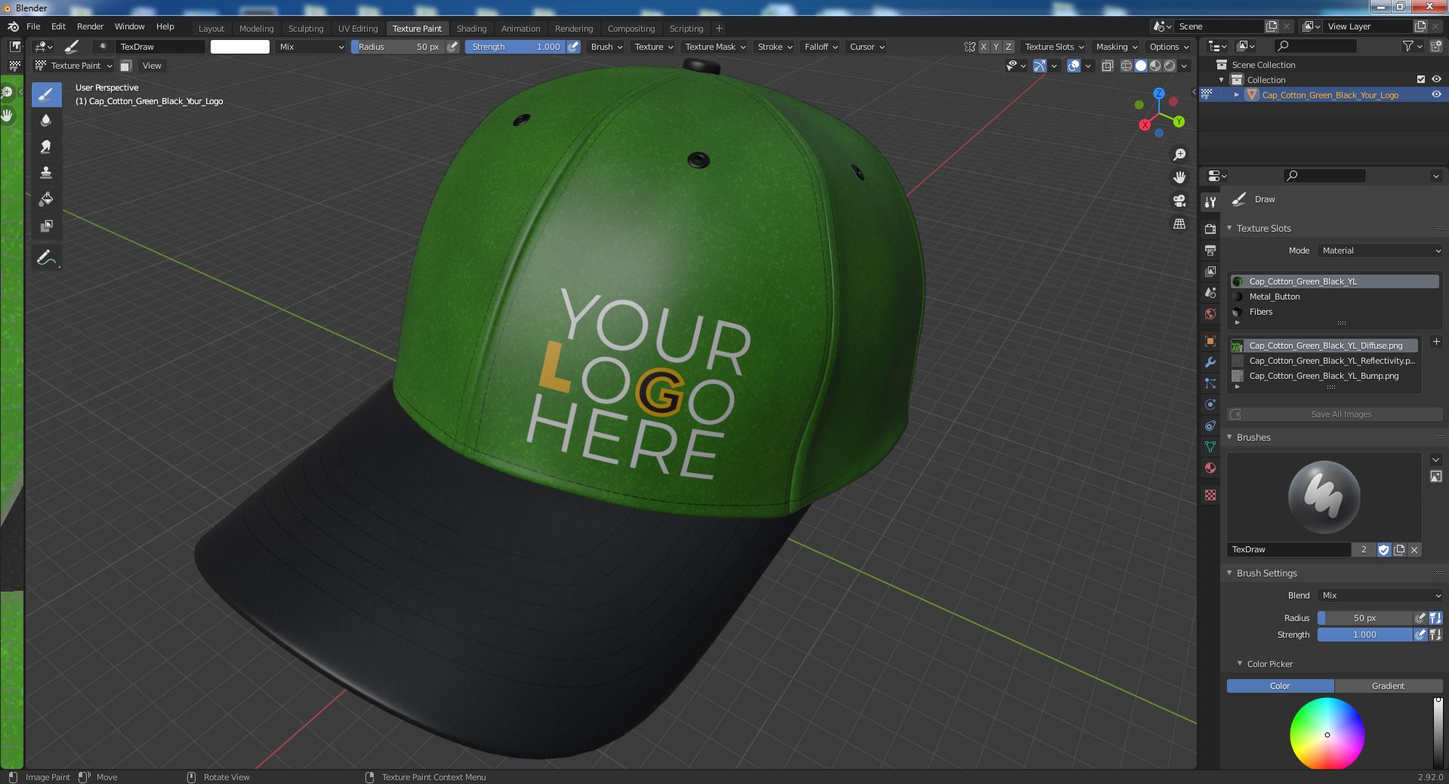Switch to rendered viewport shading
The image size is (1449, 784).
click(1170, 66)
